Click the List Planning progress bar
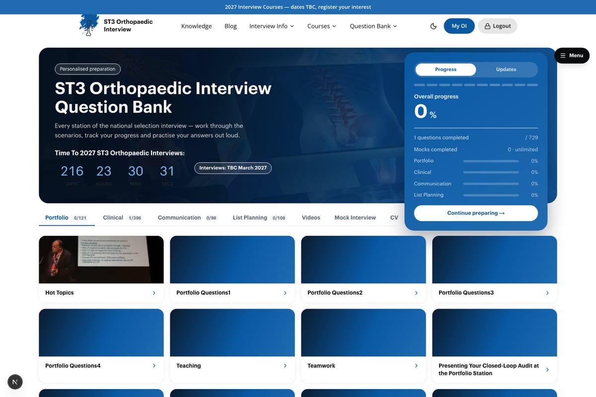Image resolution: width=596 pixels, height=397 pixels. [491, 196]
